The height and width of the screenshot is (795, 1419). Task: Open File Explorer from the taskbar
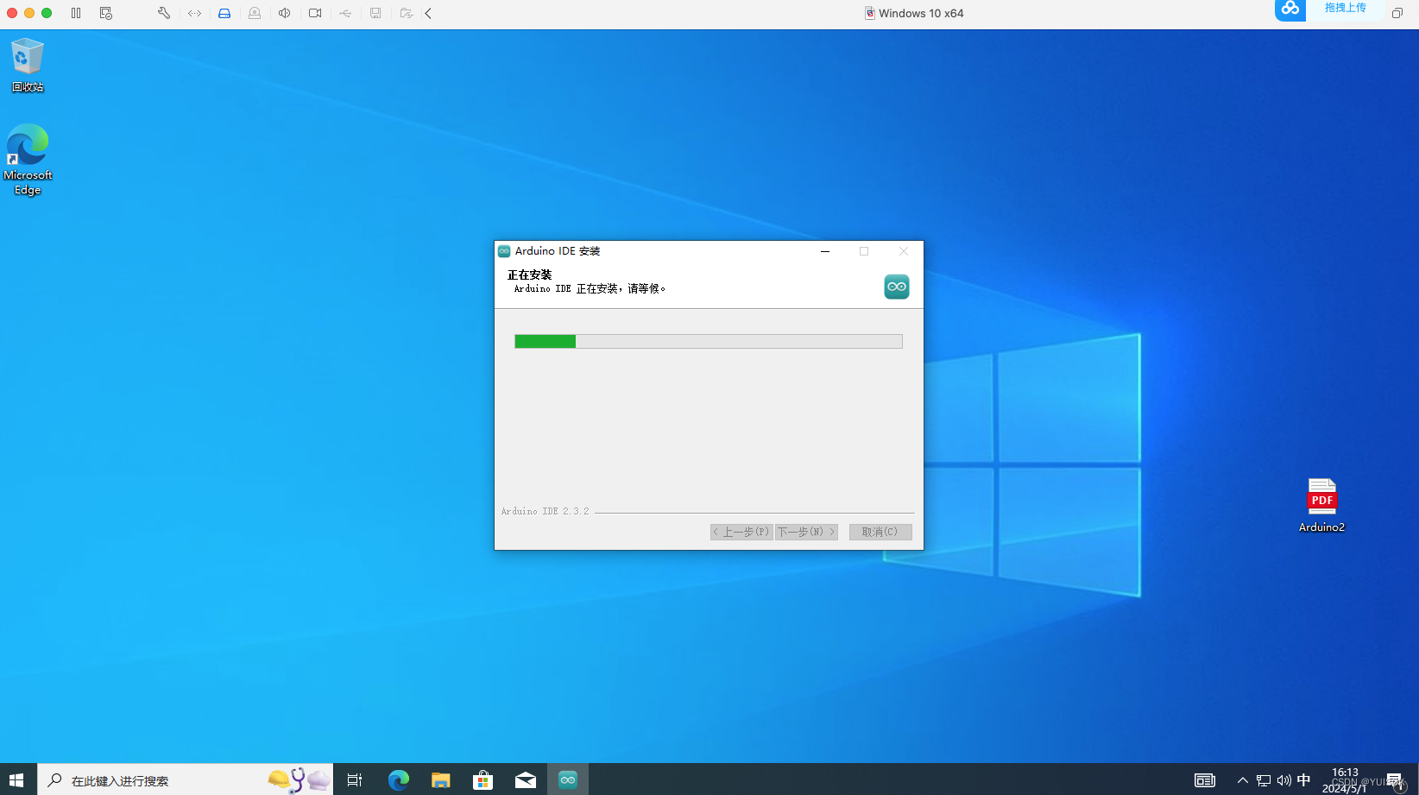[440, 780]
